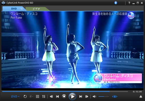Adjust the volume slider

tap(104, 96)
